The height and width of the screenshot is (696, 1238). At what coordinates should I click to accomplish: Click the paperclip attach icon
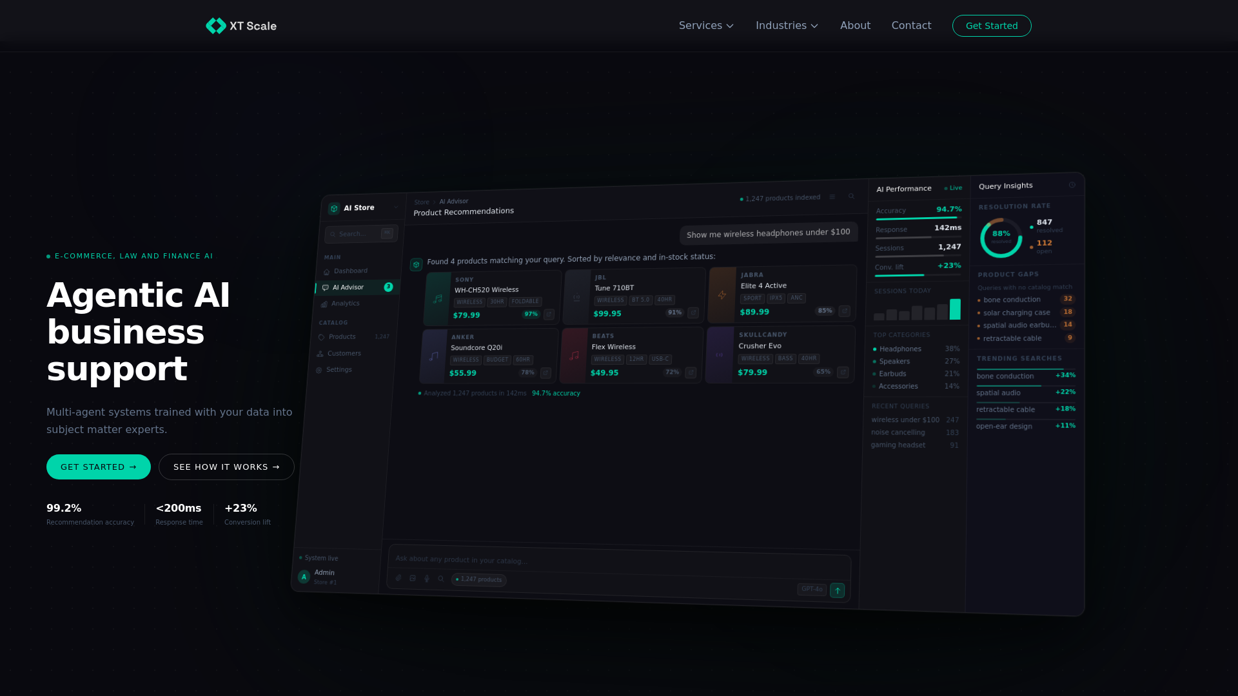(x=398, y=578)
